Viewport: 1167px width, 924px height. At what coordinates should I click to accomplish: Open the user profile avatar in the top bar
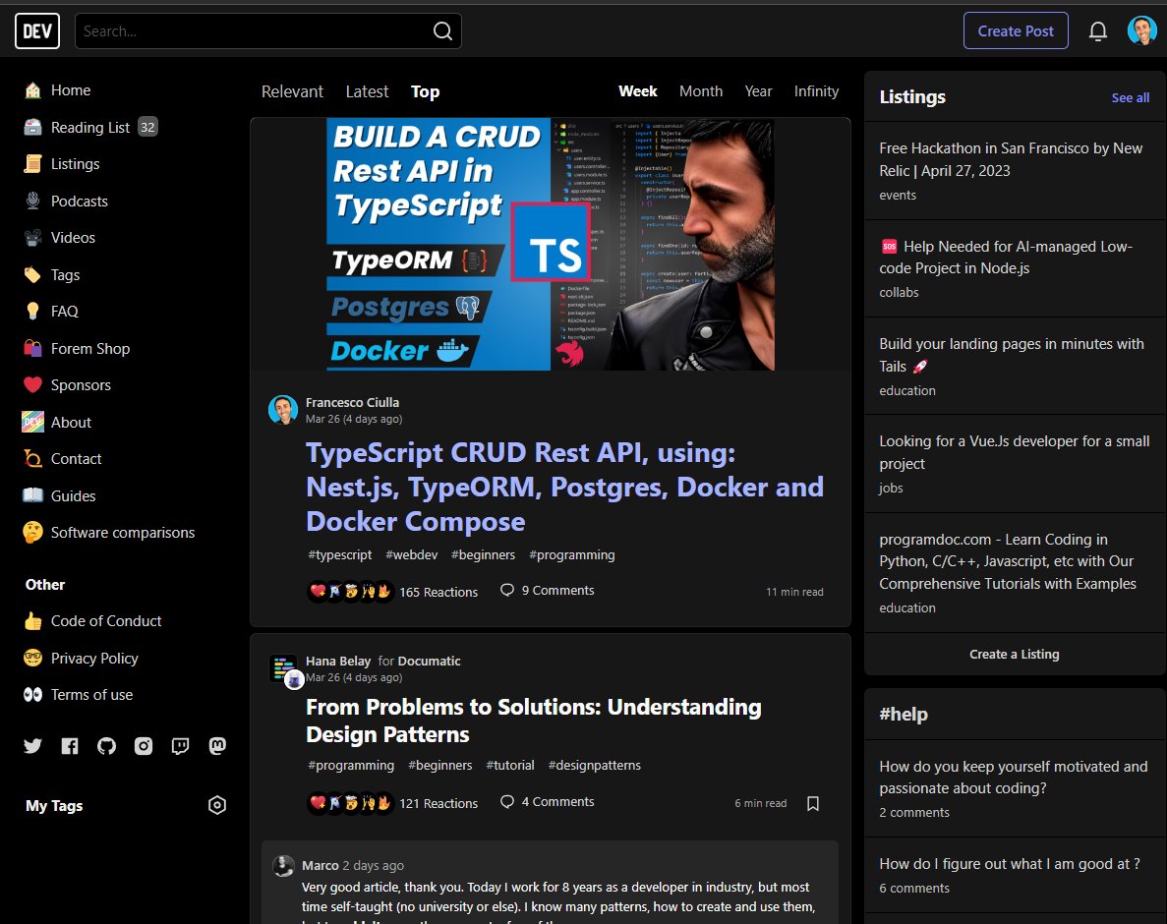click(x=1141, y=31)
